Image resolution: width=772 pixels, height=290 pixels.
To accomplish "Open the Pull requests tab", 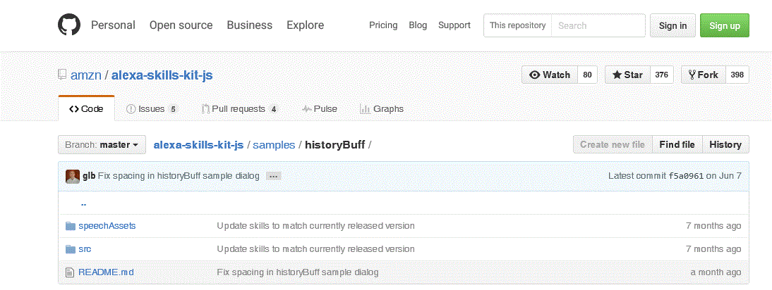I will 240,109.
